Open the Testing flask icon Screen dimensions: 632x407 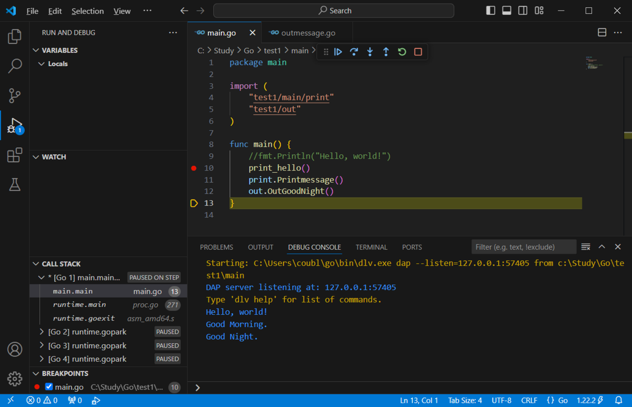click(x=15, y=184)
